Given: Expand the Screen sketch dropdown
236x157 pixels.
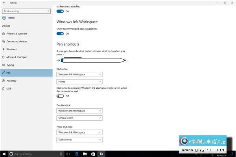Looking at the screenshot, I should (79, 118).
